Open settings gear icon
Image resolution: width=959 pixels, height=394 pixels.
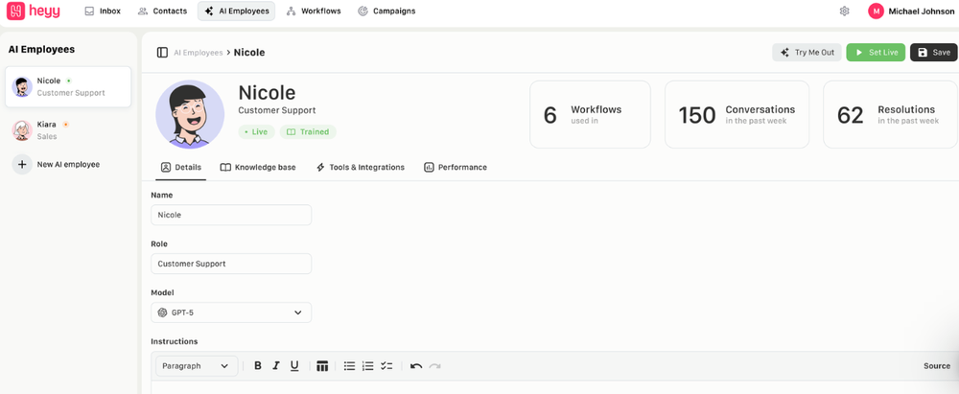(x=844, y=11)
